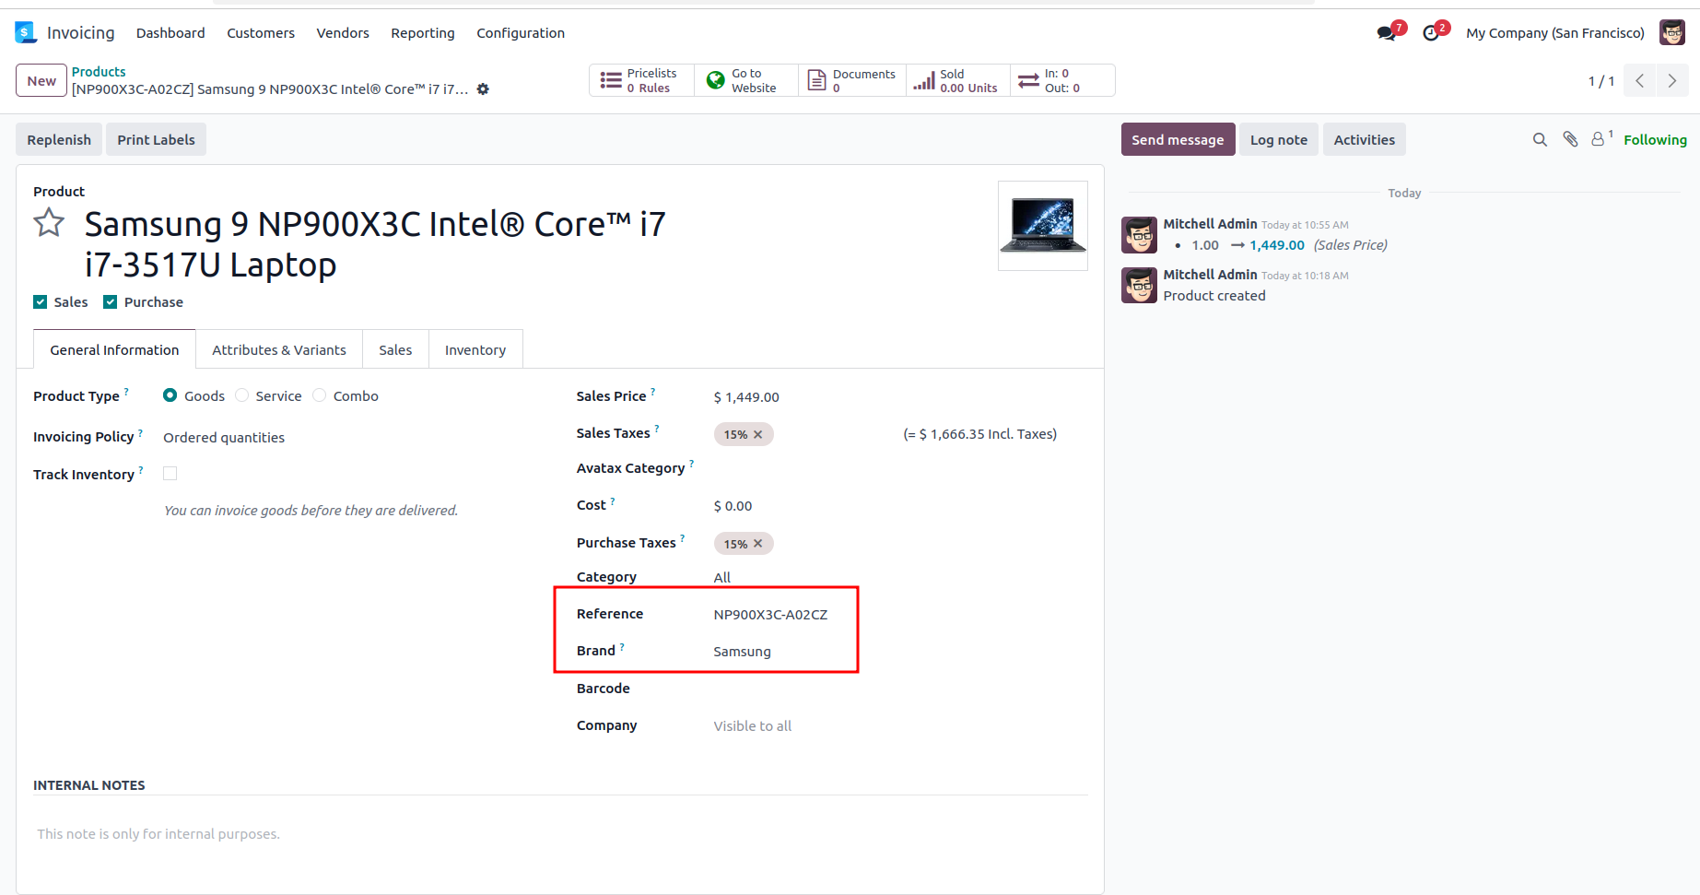Remove the 15% purchase tax tag
The height and width of the screenshot is (895, 1700).
758,544
